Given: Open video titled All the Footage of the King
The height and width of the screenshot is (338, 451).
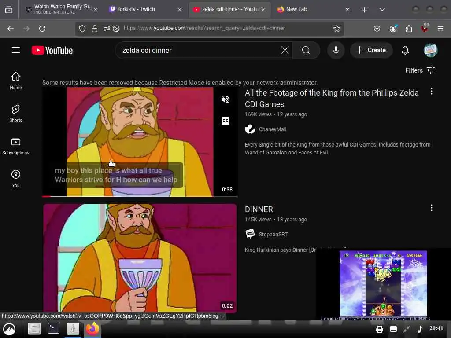Looking at the screenshot, I should pyautogui.click(x=332, y=98).
